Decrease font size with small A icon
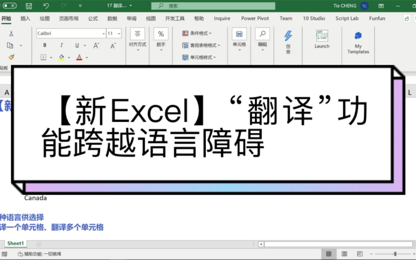Viewport: 416px width, 260px height. [113, 46]
